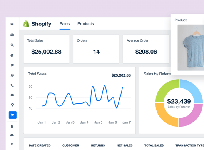This screenshot has width=204, height=150.
Task: Switch to the Sales tab
Action: click(x=65, y=24)
